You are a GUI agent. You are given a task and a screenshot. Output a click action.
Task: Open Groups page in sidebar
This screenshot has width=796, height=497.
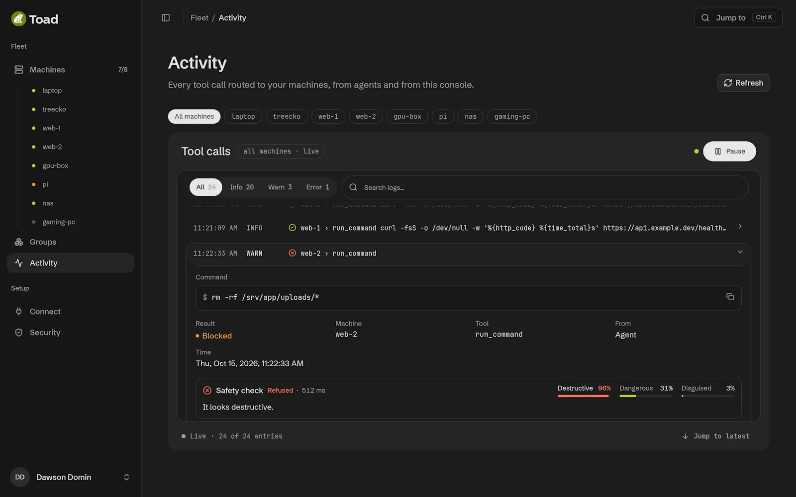71,242
